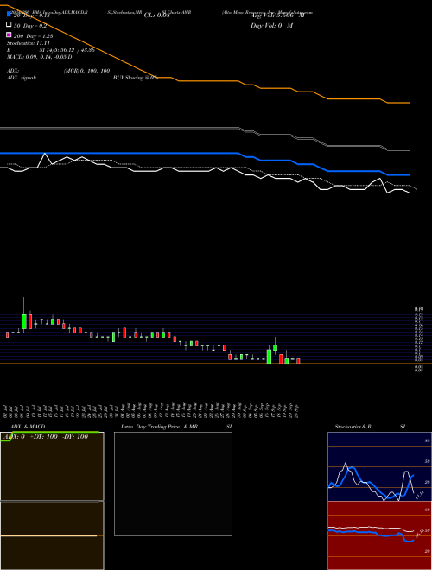The width and height of the screenshot is (432, 570).
Task: Click the 'Intra Day Trading Price & MR' title
Action: tap(159, 427)
